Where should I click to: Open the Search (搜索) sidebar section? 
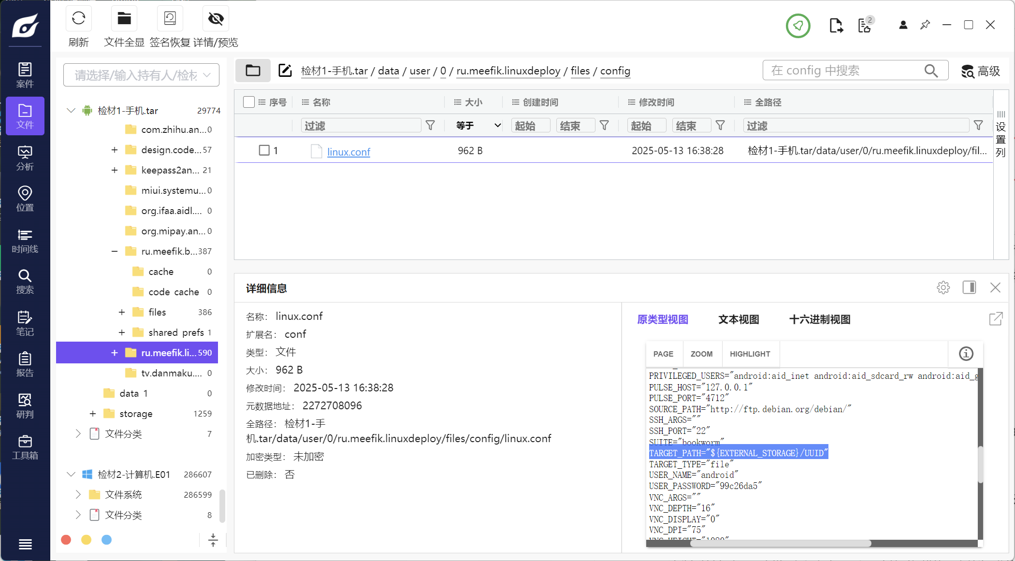[25, 281]
